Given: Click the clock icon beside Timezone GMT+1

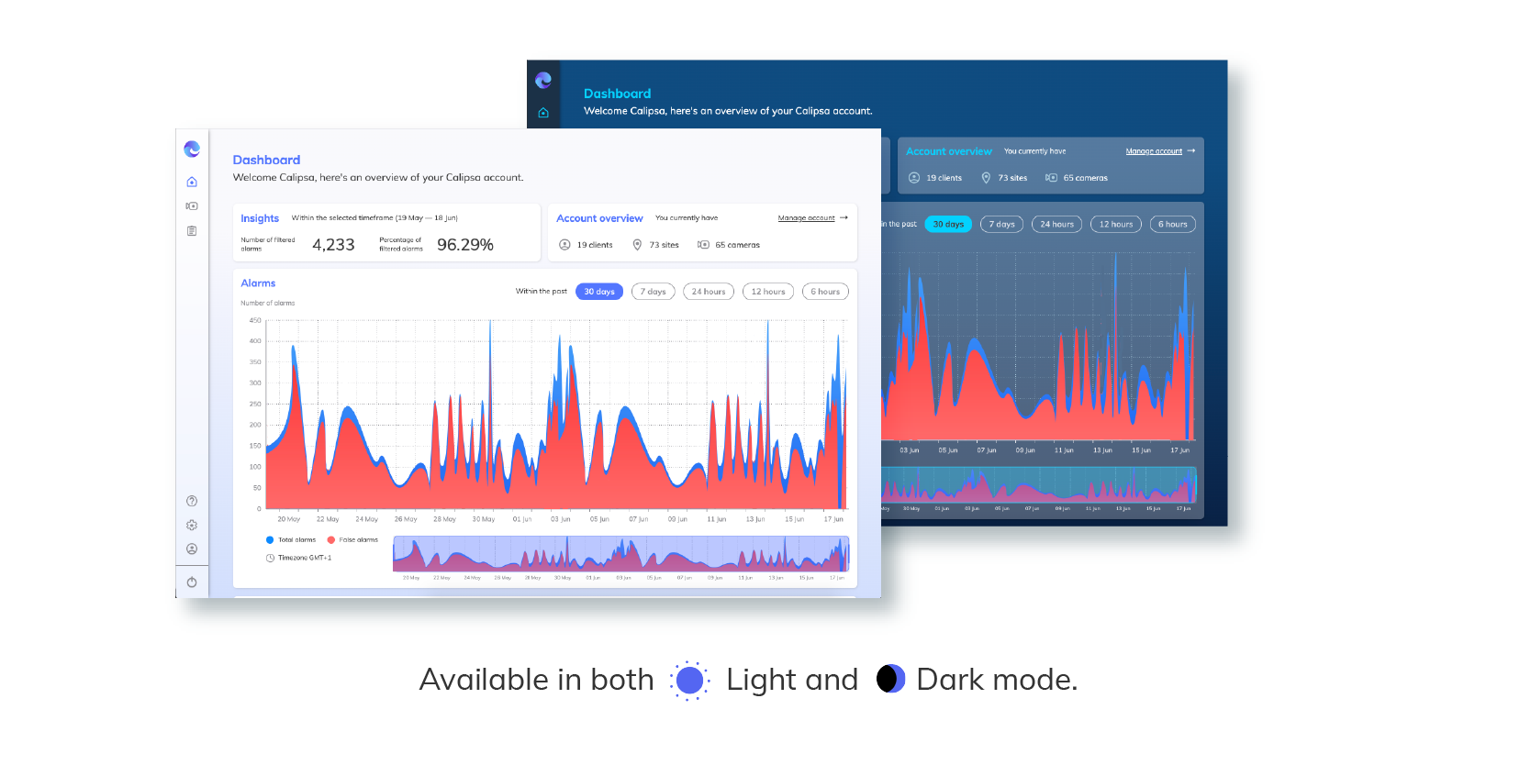Looking at the screenshot, I should [x=270, y=558].
